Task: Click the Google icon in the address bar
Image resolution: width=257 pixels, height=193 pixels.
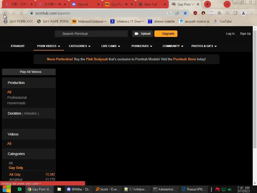Action: 169,13
